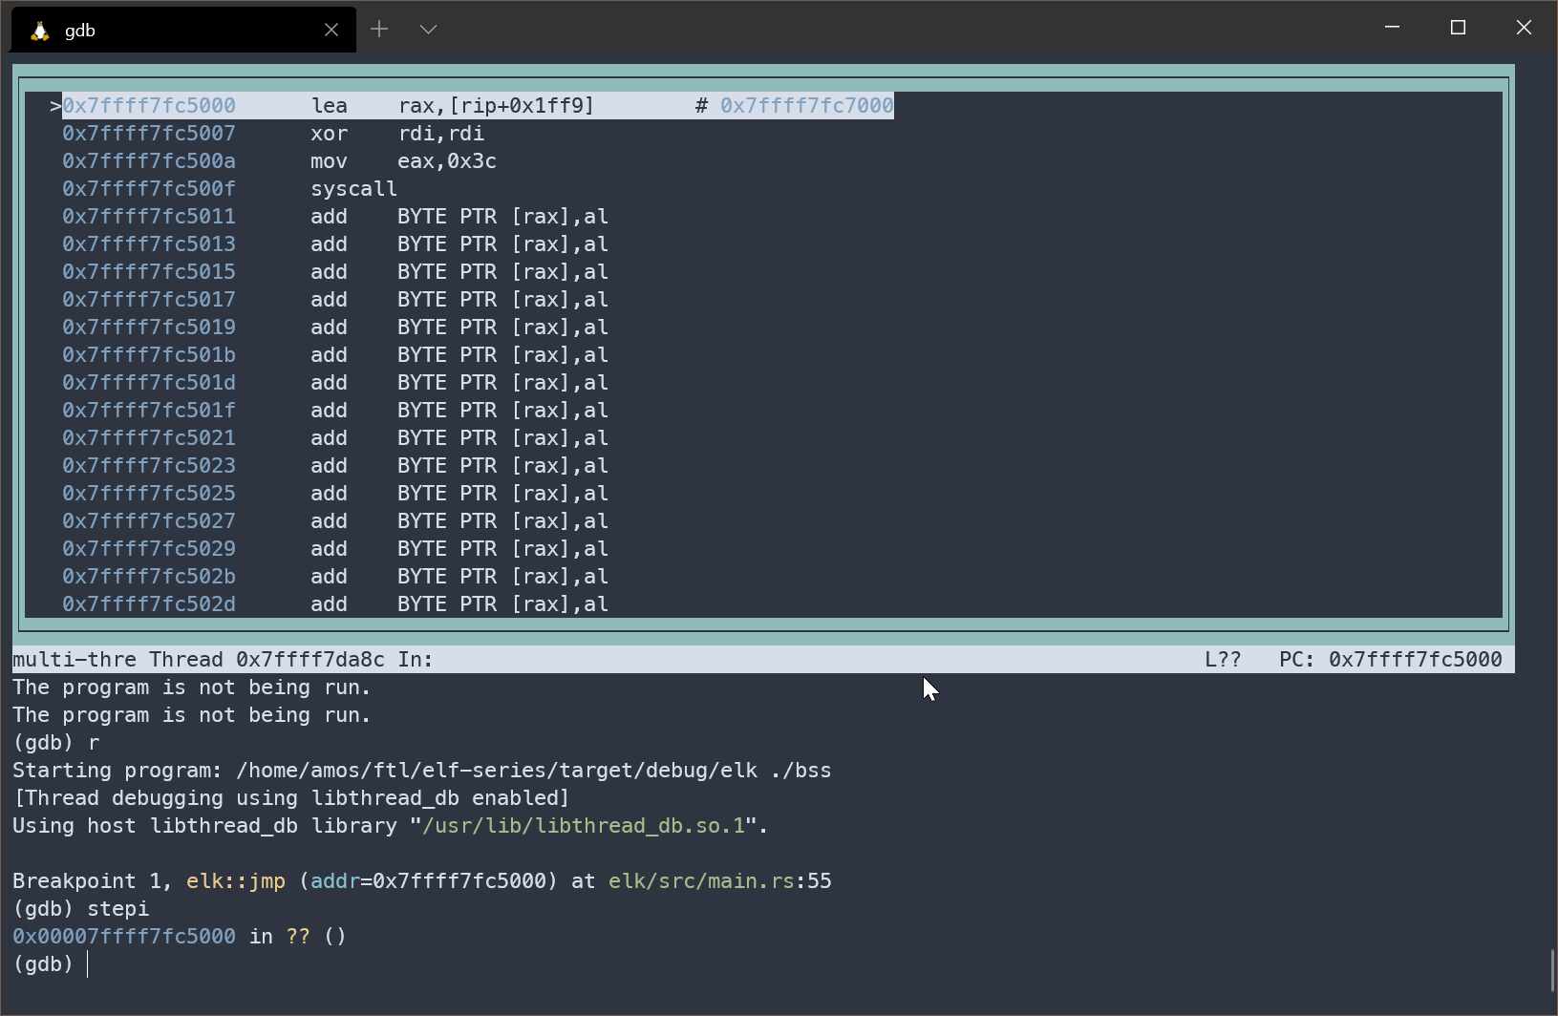The width and height of the screenshot is (1558, 1016).
Task: Click the elk/src/main.rs source file reference
Action: coord(701,881)
